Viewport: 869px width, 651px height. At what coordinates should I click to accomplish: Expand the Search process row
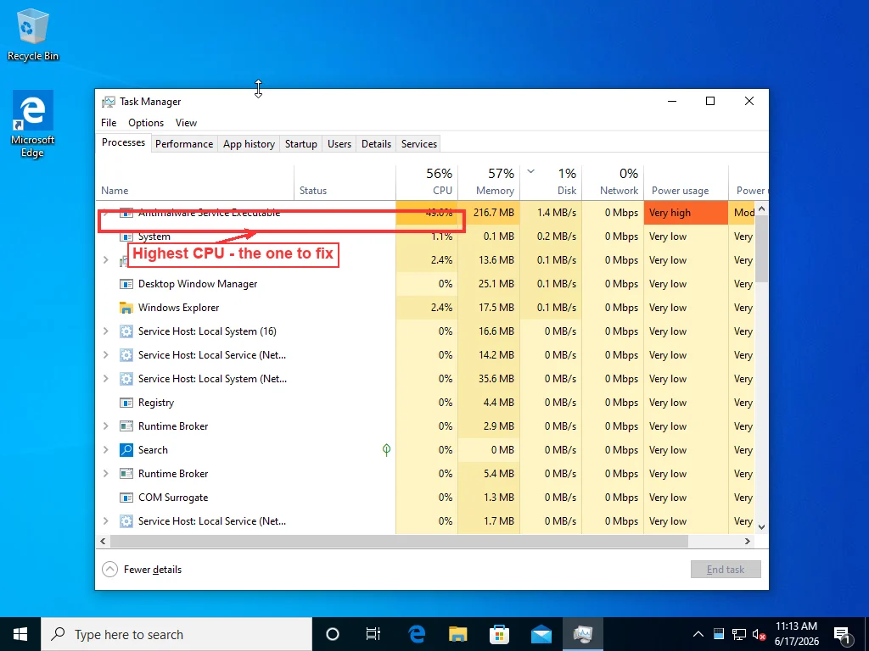tap(106, 450)
